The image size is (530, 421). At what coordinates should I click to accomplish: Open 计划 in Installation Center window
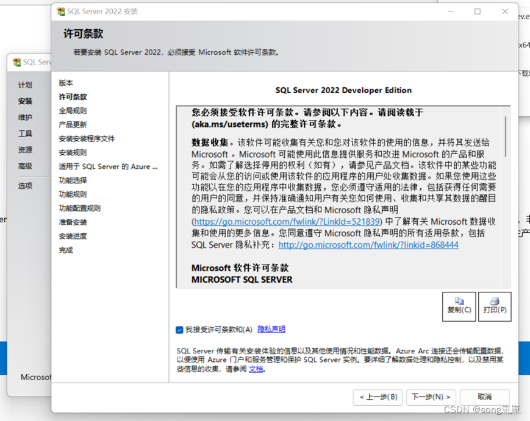(26, 85)
